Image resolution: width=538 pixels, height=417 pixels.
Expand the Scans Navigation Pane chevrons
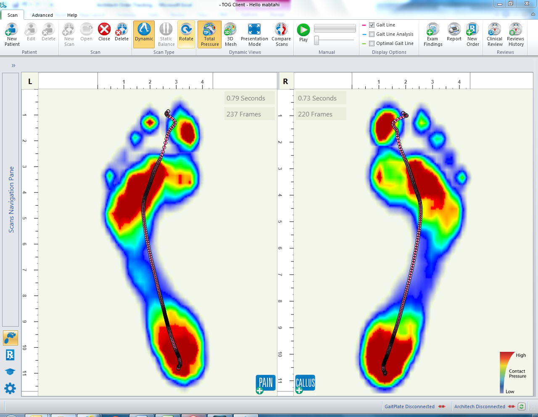[x=13, y=66]
